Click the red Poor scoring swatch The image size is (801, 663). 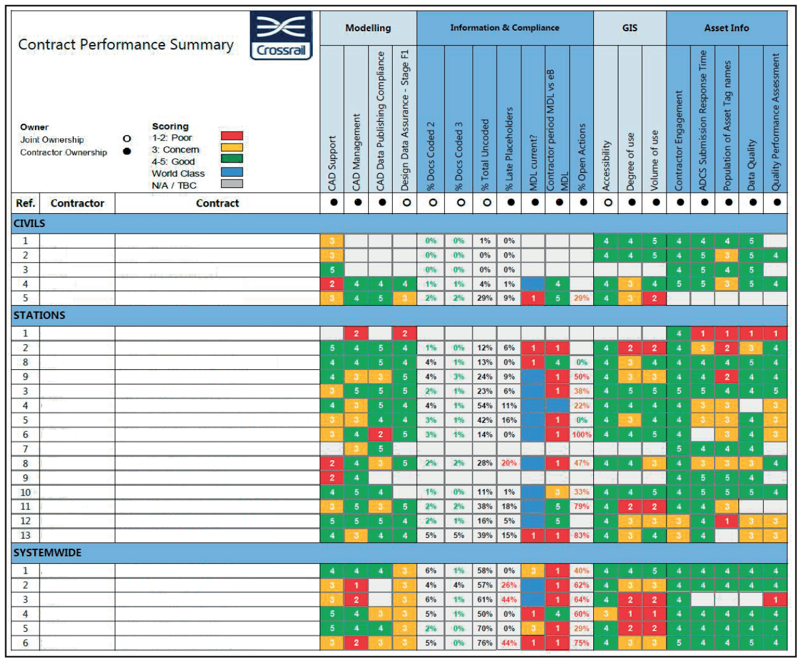pyautogui.click(x=232, y=136)
